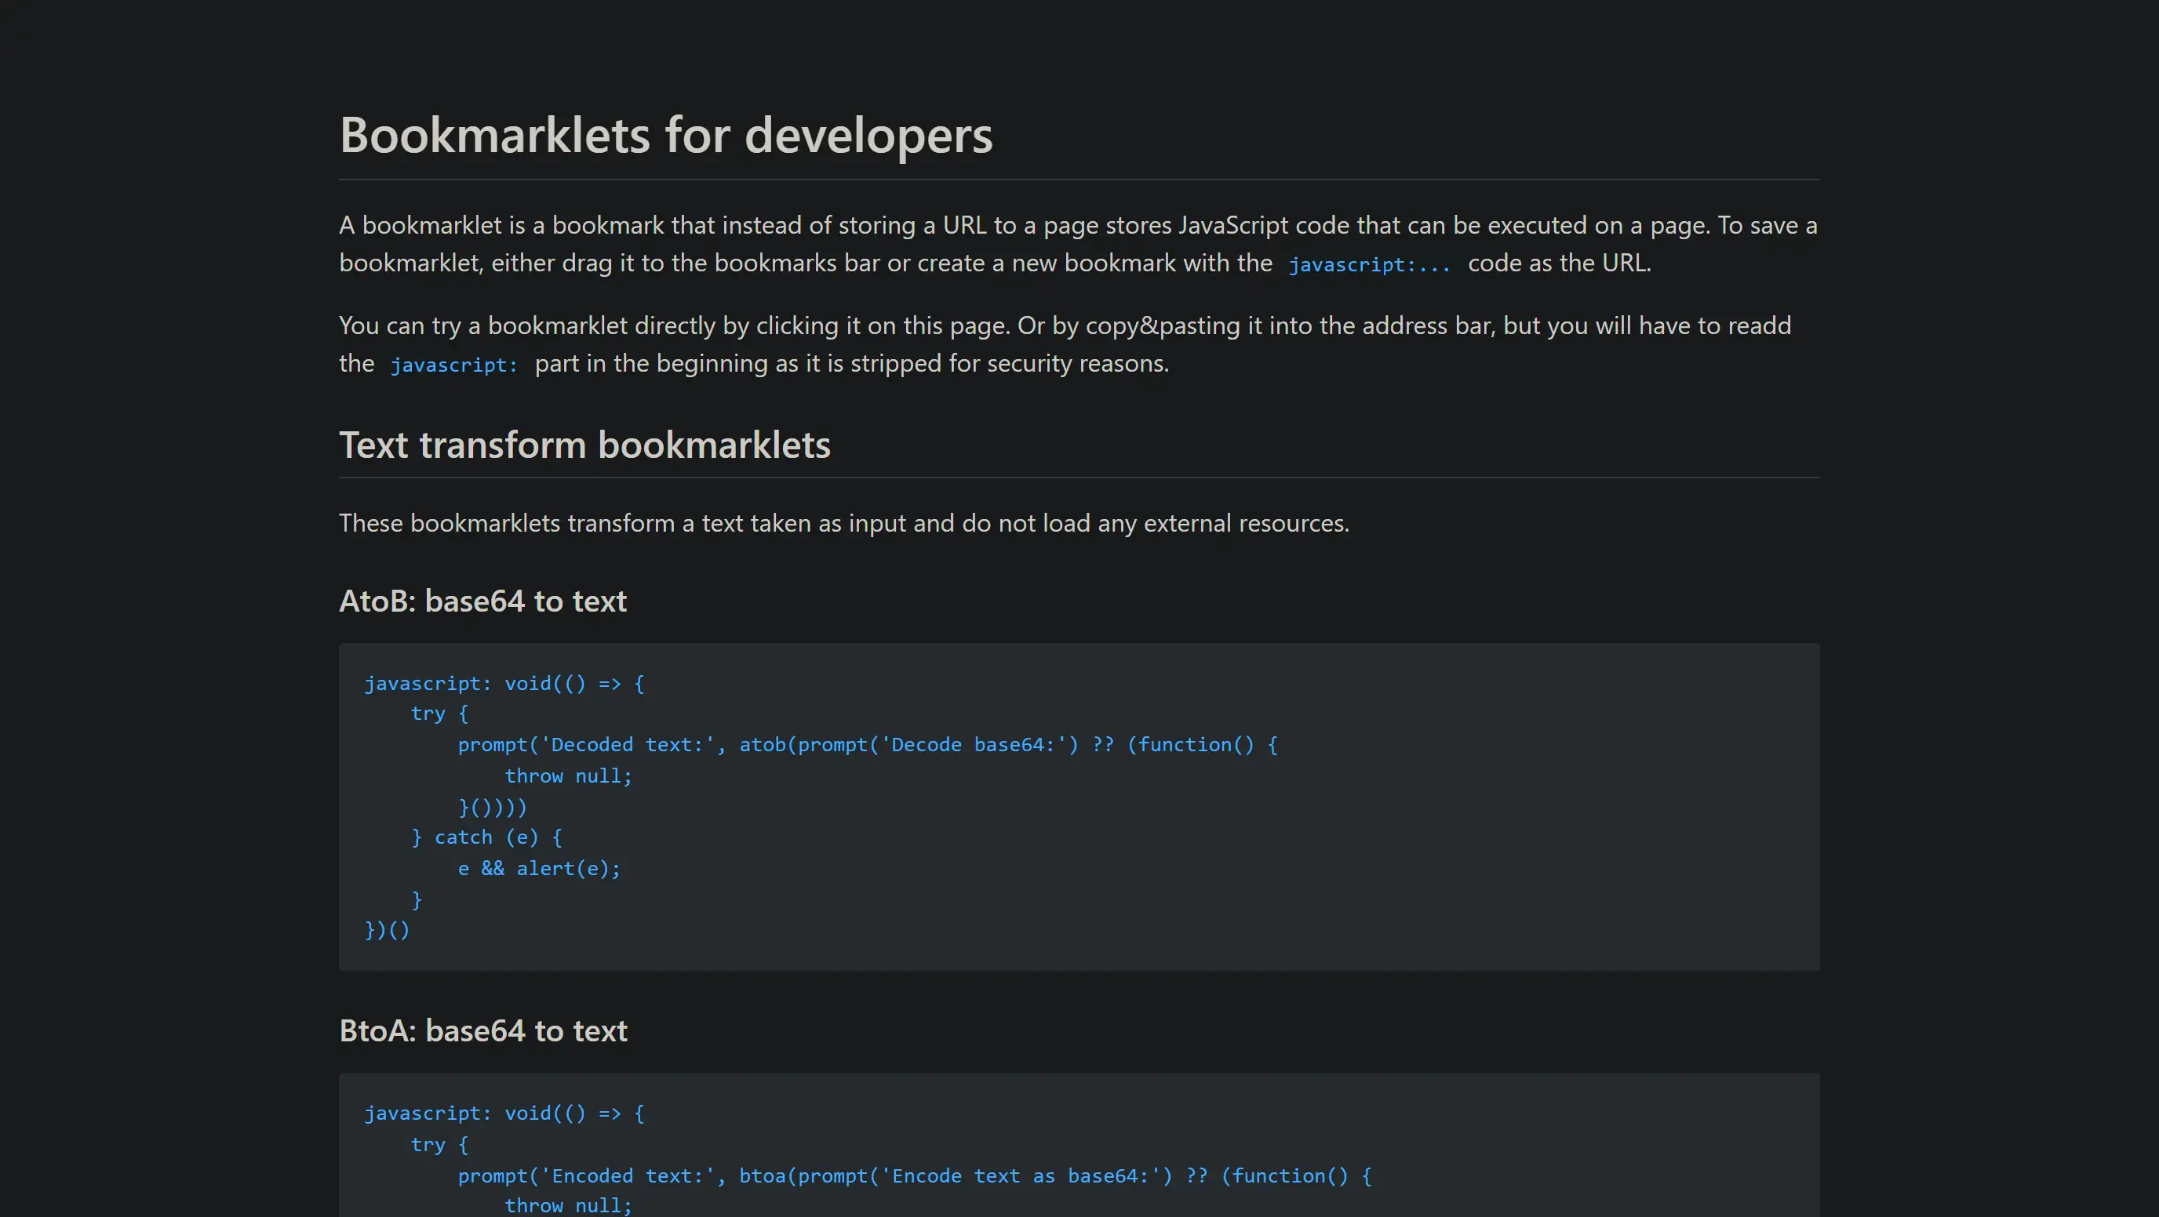Click "try {" in the AtoB code block
The image size is (2159, 1217).
pos(439,714)
